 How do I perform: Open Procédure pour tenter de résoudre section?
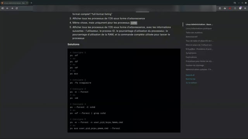click(x=199, y=61)
